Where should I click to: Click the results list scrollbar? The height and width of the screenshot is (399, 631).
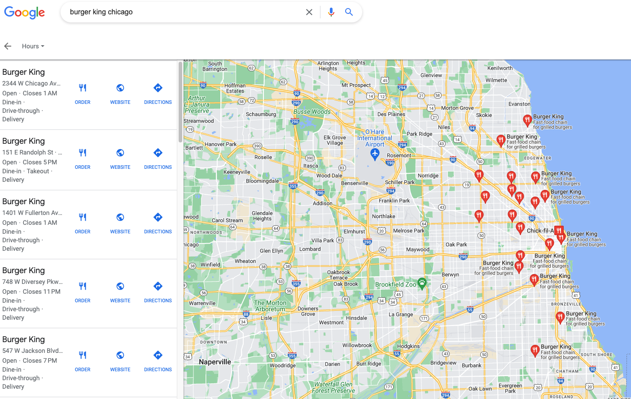click(x=180, y=103)
